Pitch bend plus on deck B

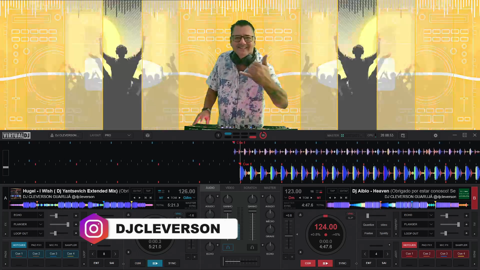pyautogui.click(x=292, y=257)
